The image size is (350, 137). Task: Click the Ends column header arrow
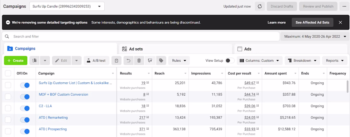click(x=324, y=73)
